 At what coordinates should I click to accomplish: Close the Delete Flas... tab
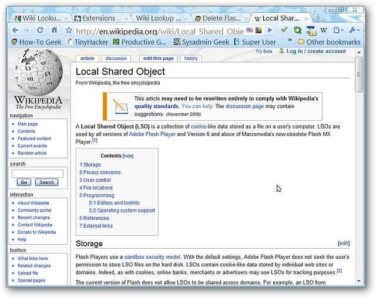[246, 18]
